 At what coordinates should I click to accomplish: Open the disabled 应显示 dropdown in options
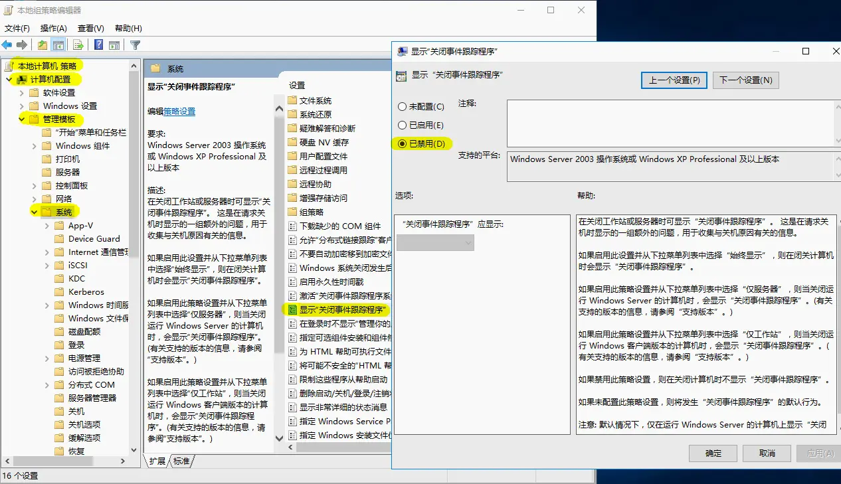point(435,242)
